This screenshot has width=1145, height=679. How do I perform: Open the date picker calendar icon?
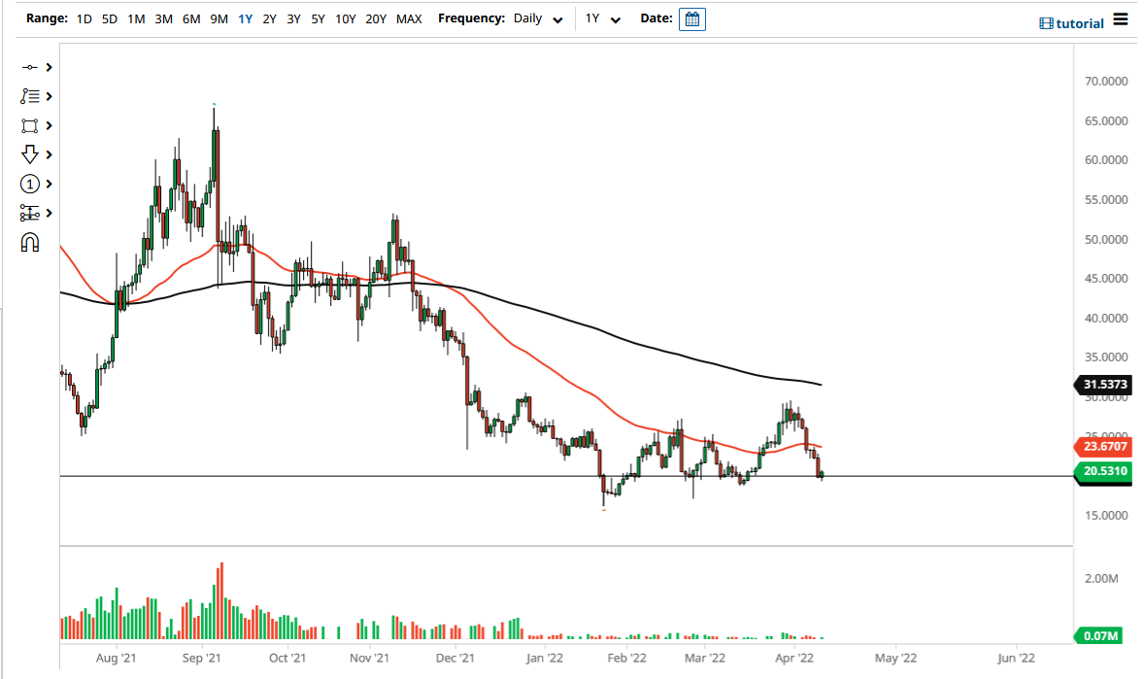[691, 18]
